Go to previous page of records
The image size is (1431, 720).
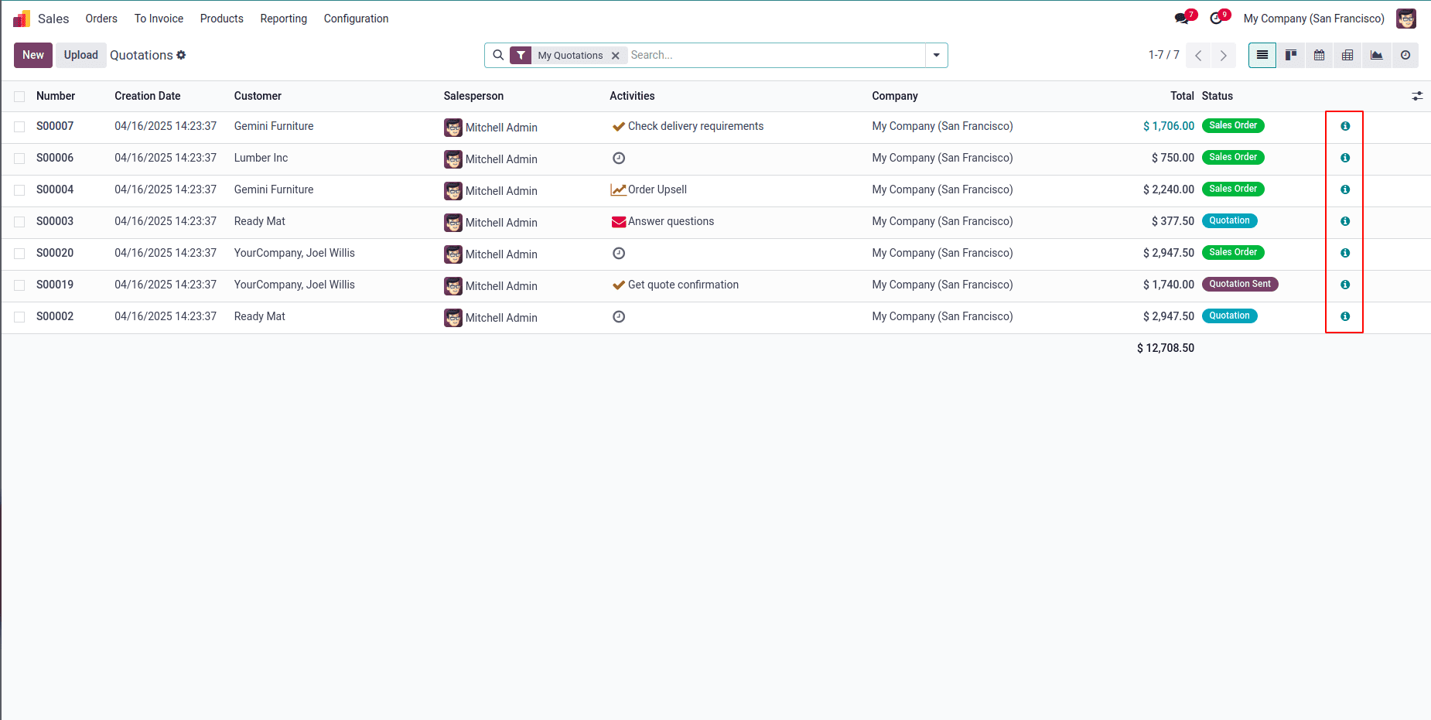(1198, 55)
